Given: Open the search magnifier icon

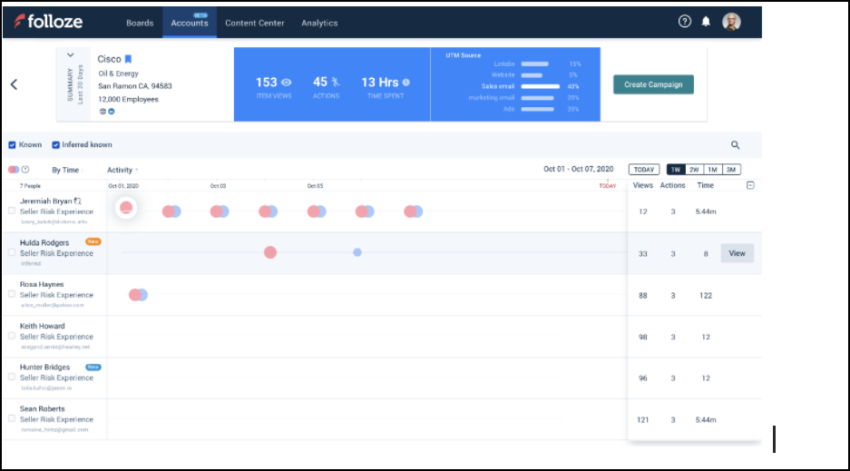Looking at the screenshot, I should tap(735, 144).
